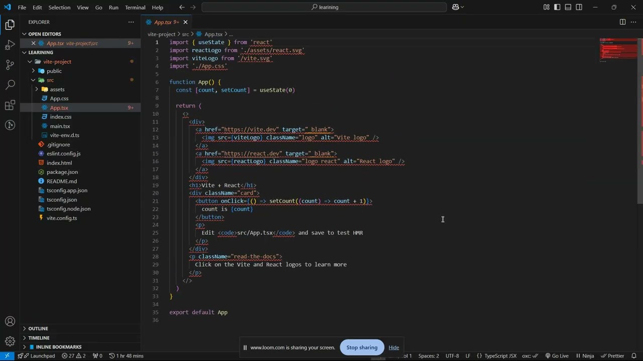The image size is (643, 361).
Task: Open the Explorer view in activity bar
Action: coord(10,25)
